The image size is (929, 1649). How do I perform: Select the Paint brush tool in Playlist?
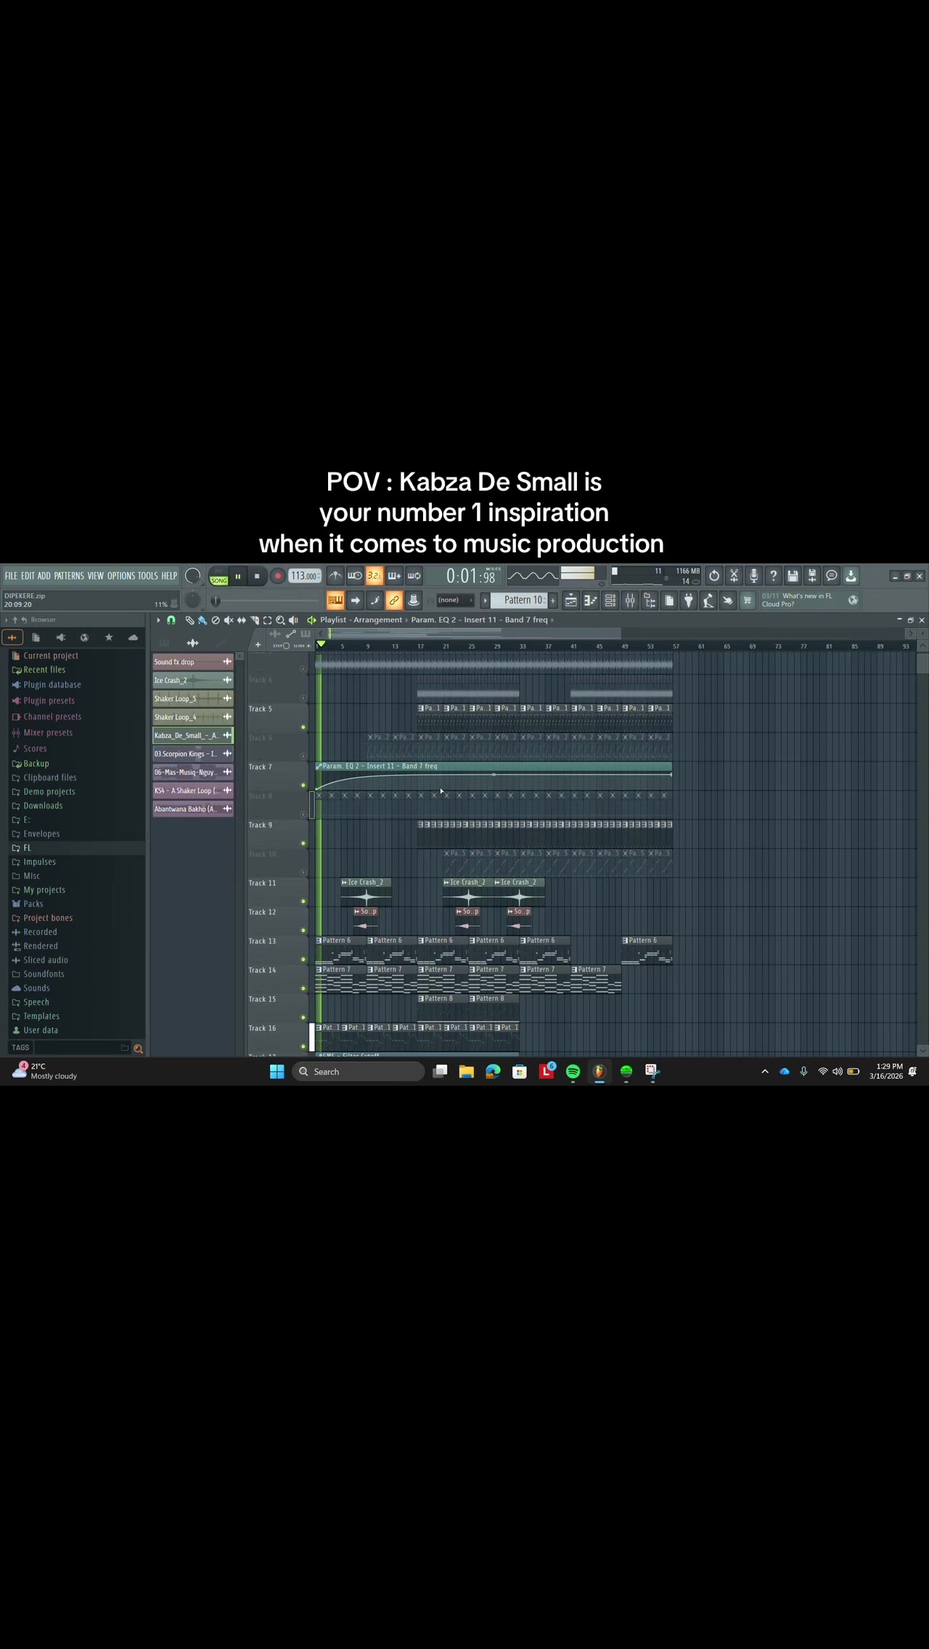point(202,621)
